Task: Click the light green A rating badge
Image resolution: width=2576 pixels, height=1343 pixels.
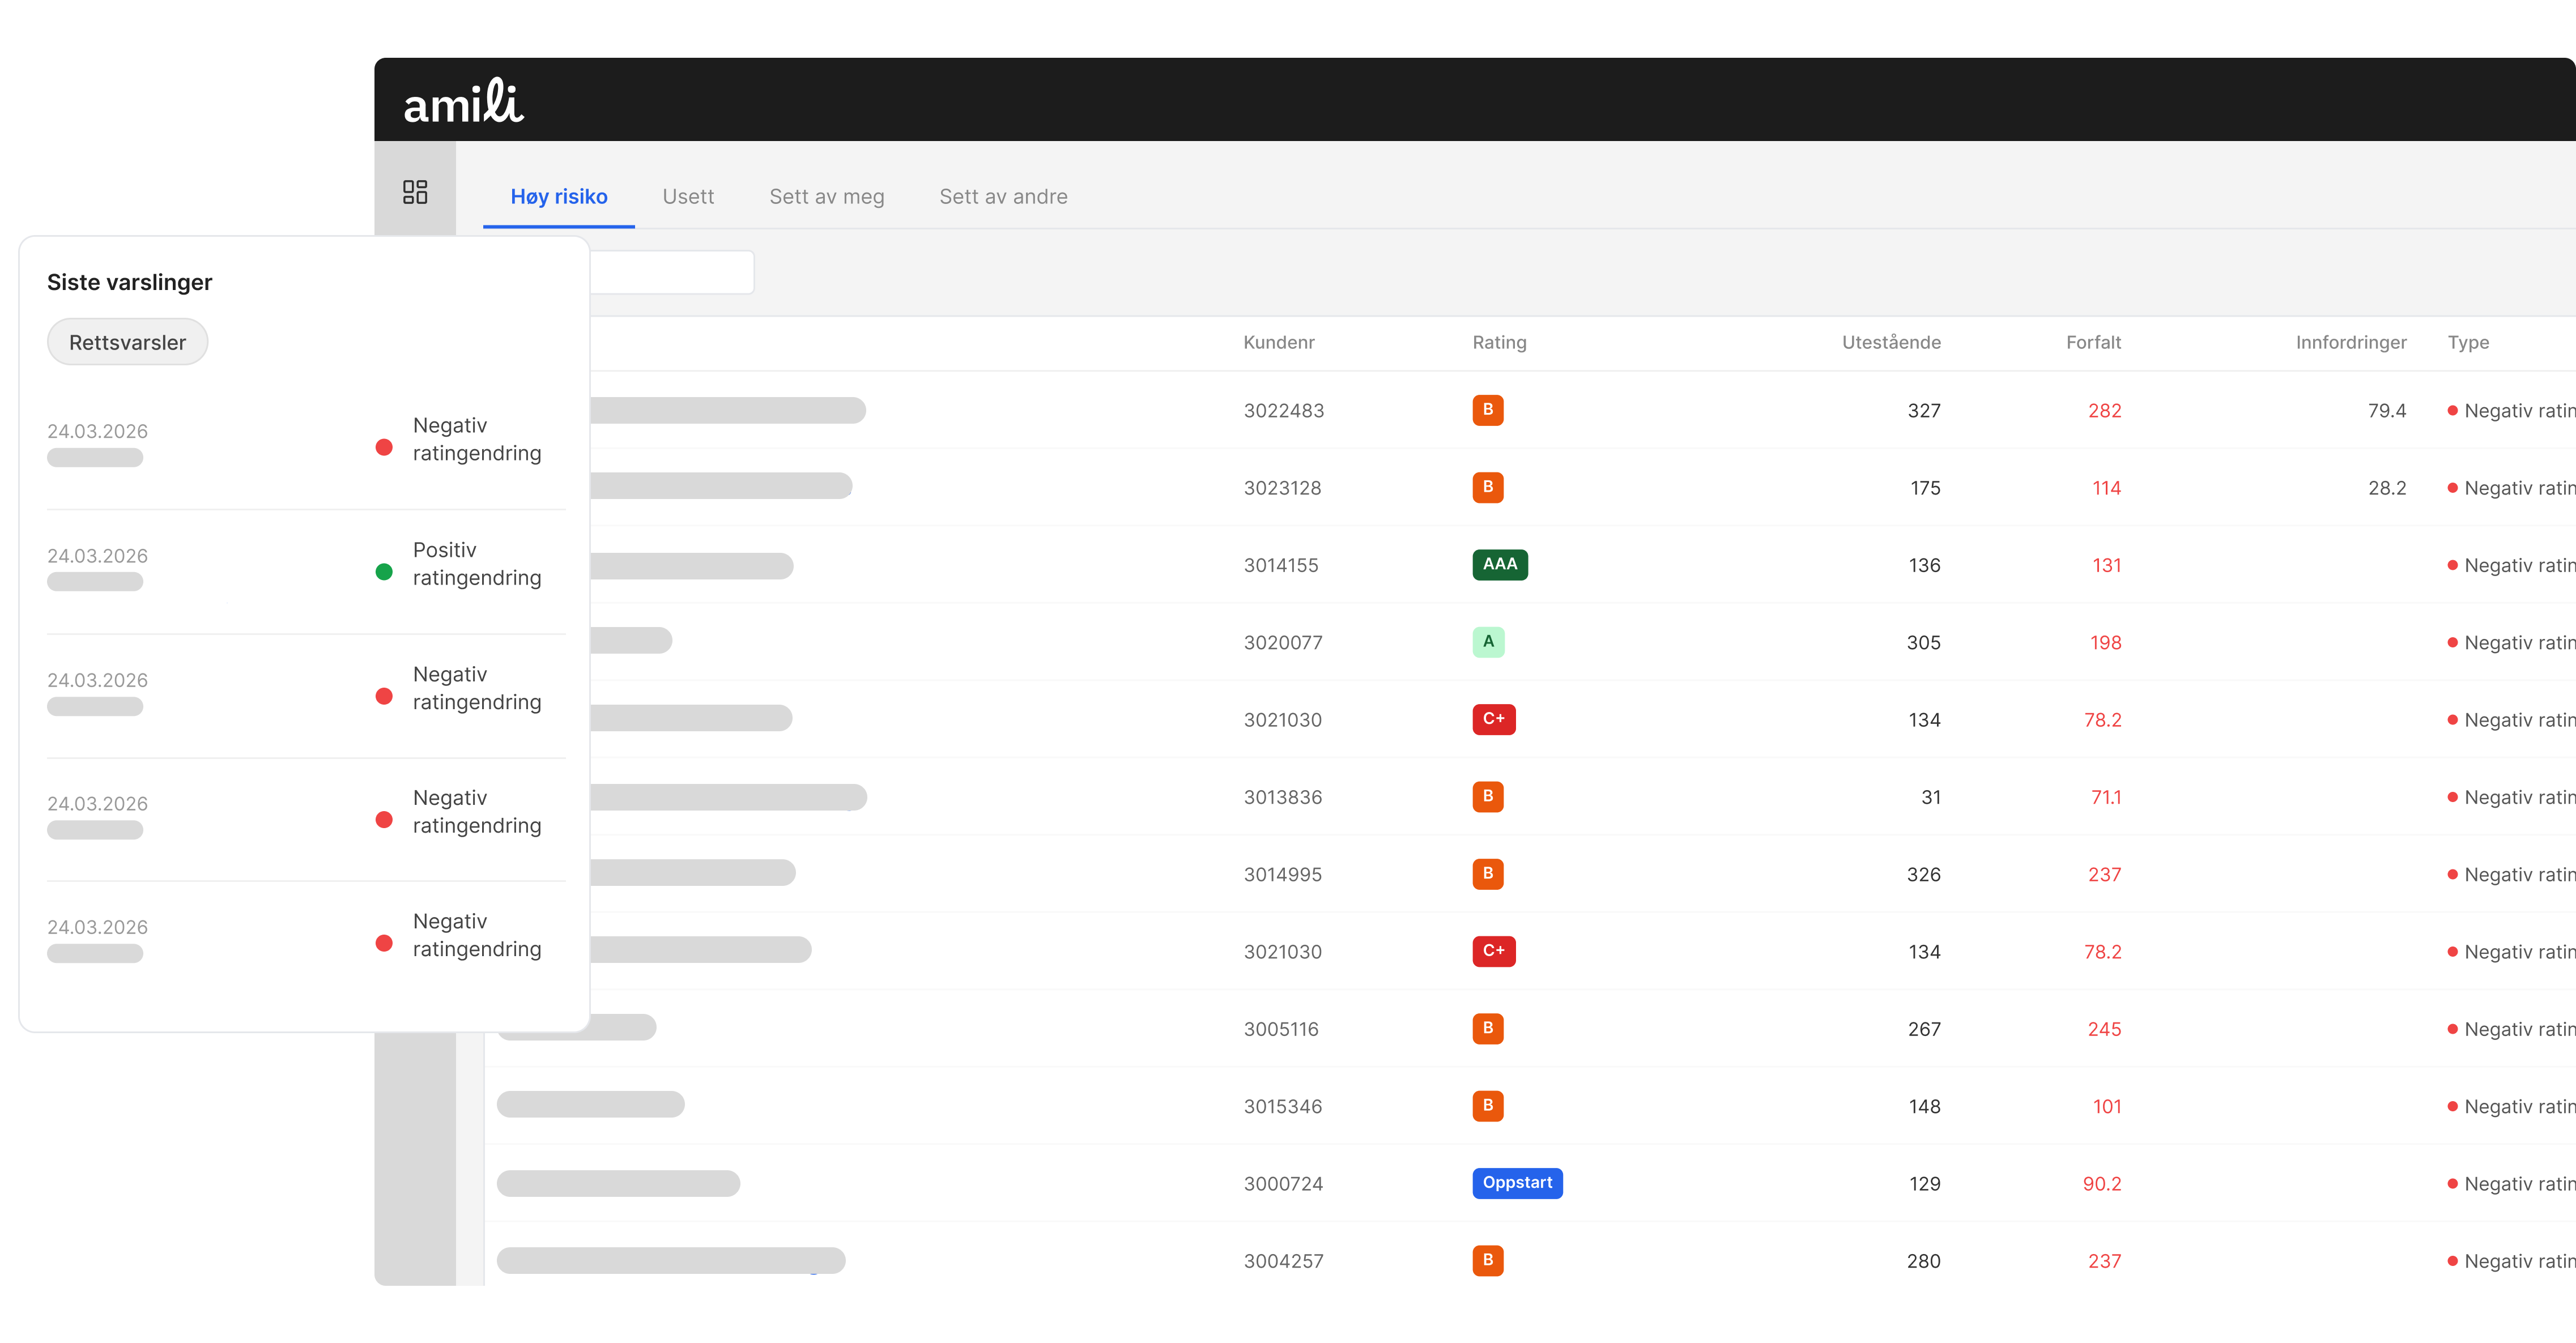Action: point(1488,642)
